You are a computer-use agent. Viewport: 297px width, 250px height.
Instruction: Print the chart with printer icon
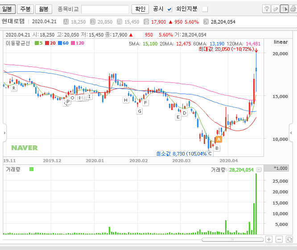[x=293, y=9]
